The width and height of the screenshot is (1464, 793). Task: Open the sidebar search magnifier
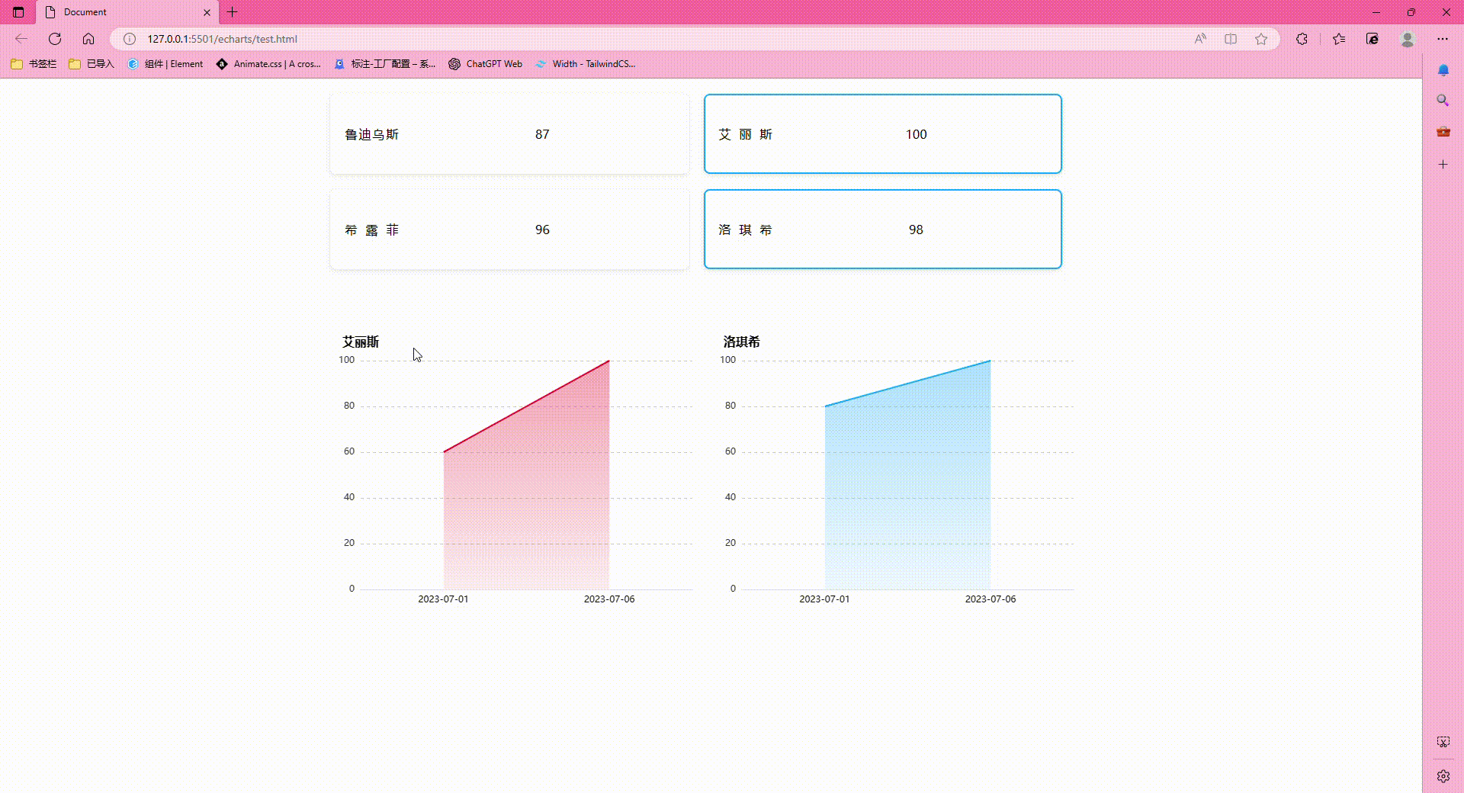[x=1443, y=101]
